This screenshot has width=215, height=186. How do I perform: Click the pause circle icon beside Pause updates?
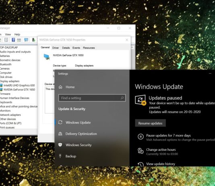pos(141,136)
